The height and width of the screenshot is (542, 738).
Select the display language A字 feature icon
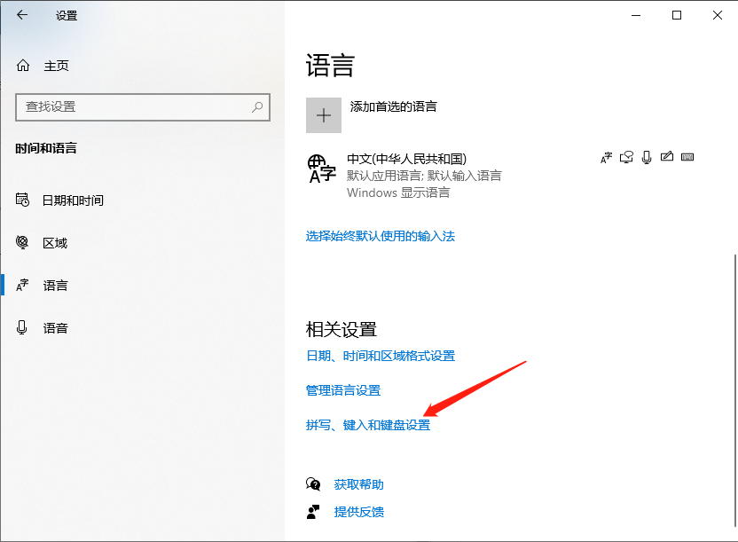point(606,157)
